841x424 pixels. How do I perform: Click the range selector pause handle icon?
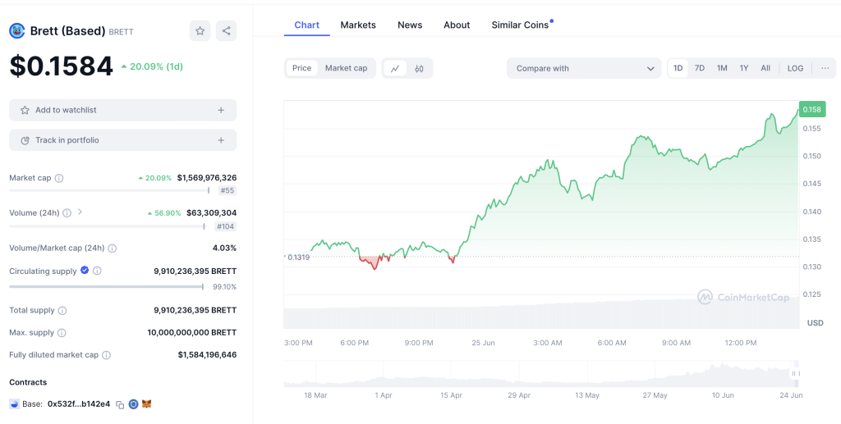(x=796, y=374)
